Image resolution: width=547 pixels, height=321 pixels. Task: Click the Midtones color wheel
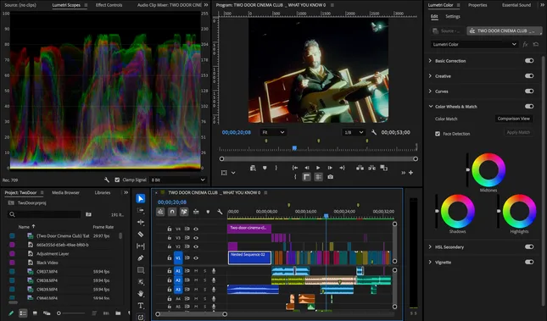[x=488, y=169]
